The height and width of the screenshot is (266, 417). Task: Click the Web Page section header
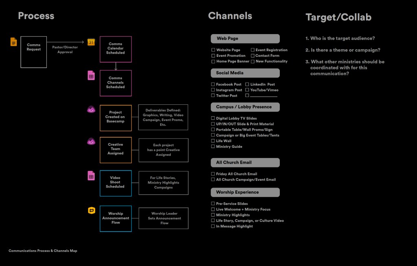(245, 39)
